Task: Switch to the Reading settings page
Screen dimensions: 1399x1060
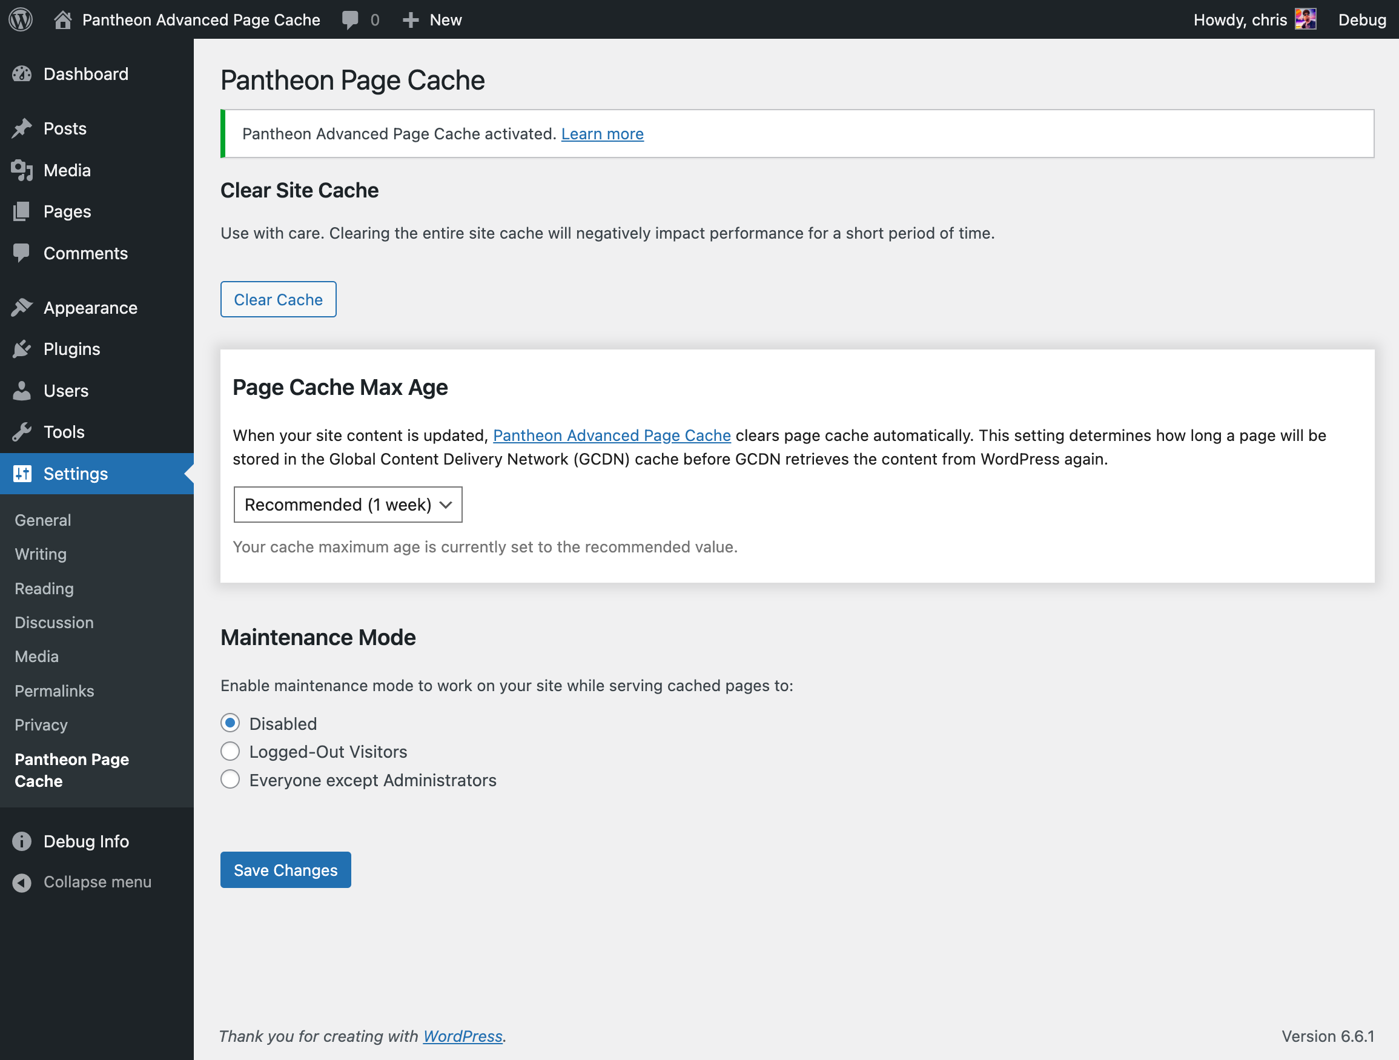Action: 44,588
